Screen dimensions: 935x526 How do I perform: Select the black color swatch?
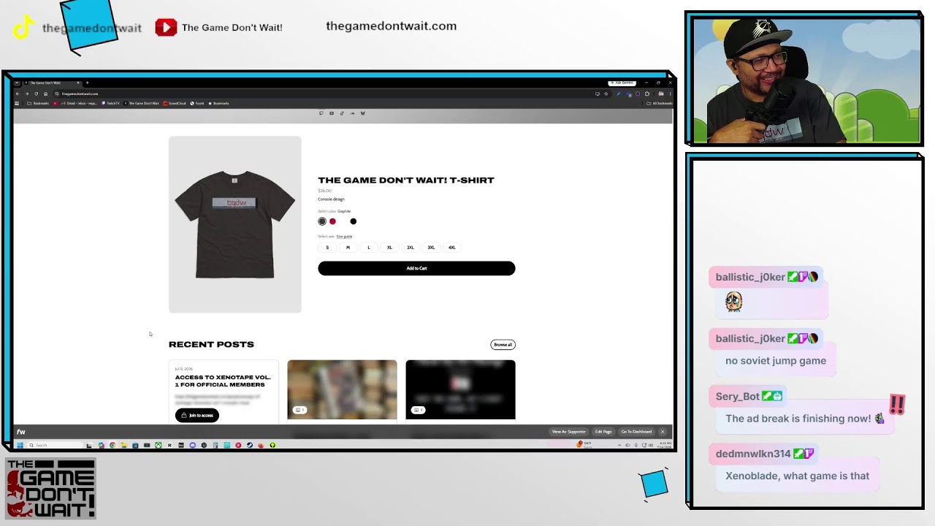coord(354,221)
